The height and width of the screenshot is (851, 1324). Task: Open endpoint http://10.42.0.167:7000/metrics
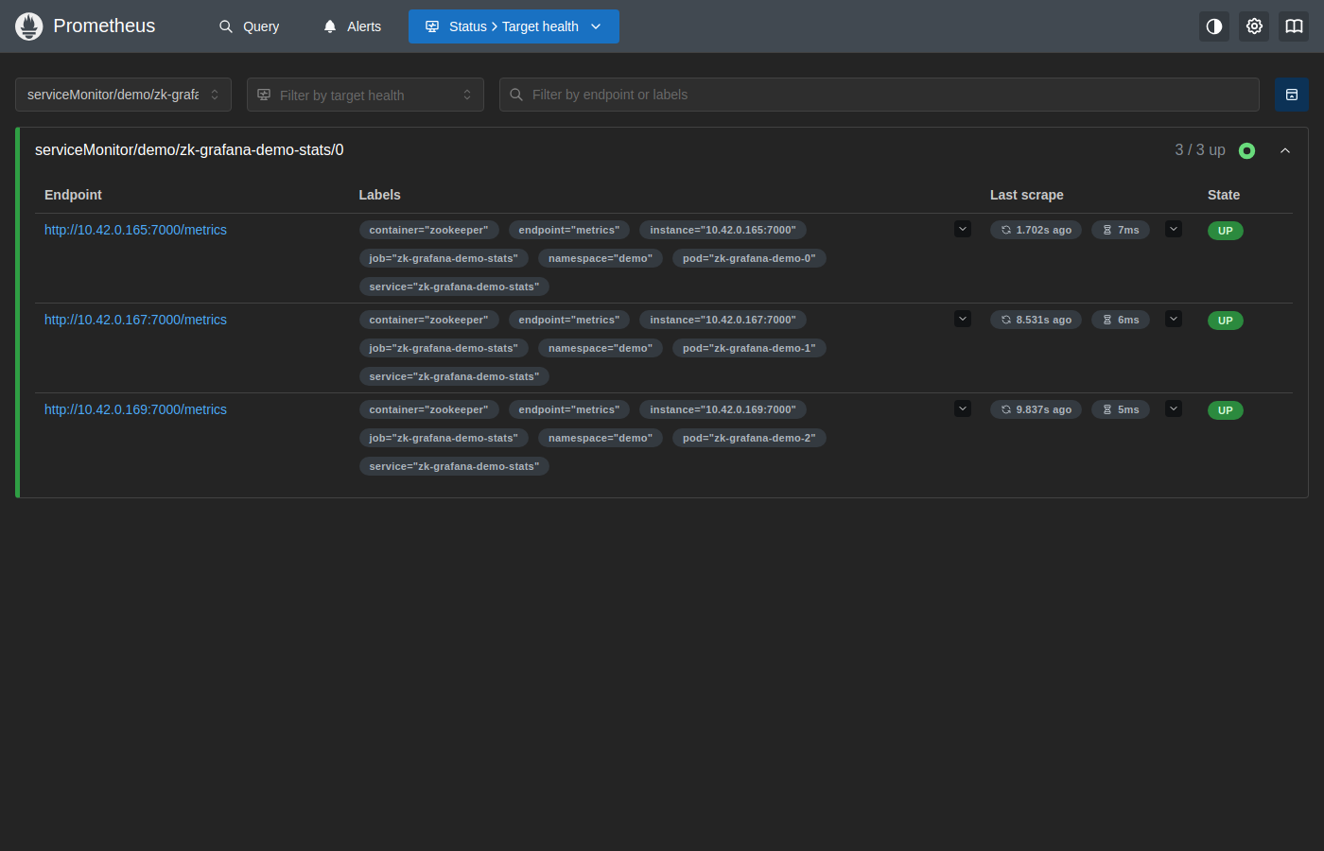135,320
